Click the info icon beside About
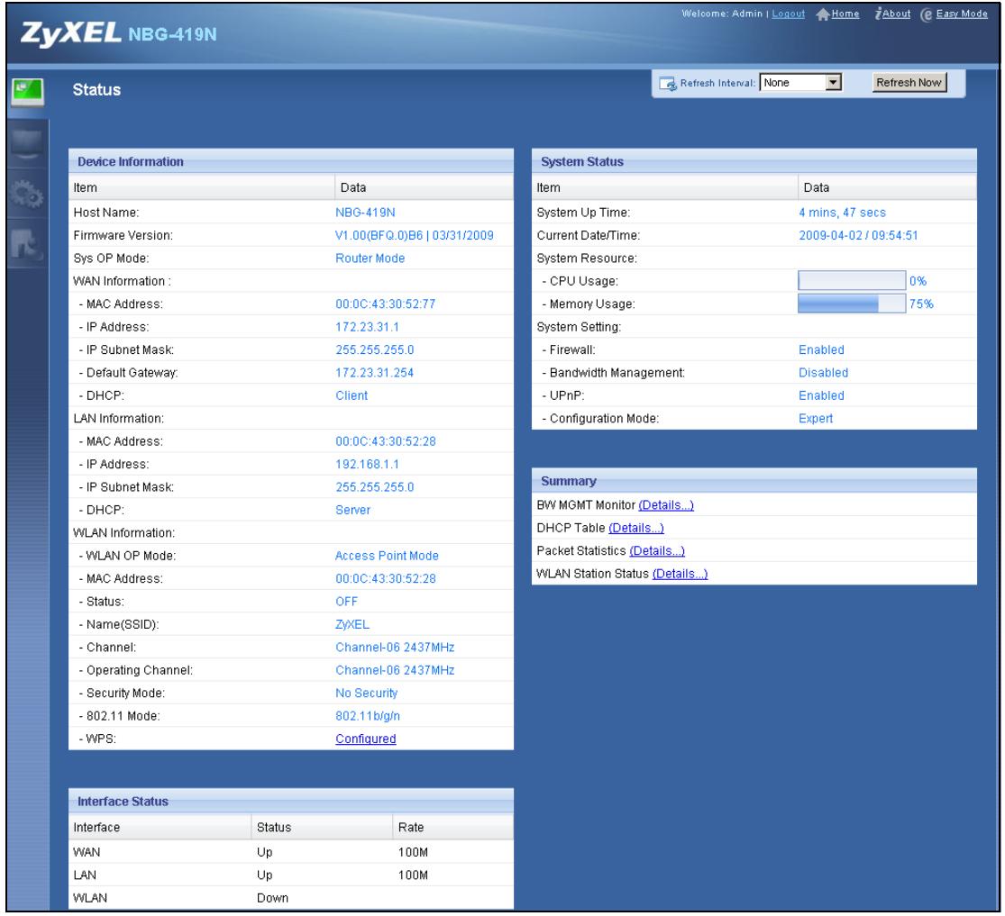Image resolution: width=1005 pixels, height=916 pixels. click(x=878, y=14)
